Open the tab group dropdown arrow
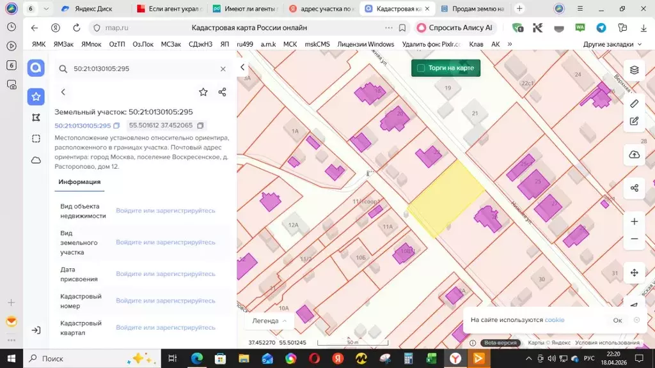This screenshot has width=655, height=368. click(x=46, y=8)
